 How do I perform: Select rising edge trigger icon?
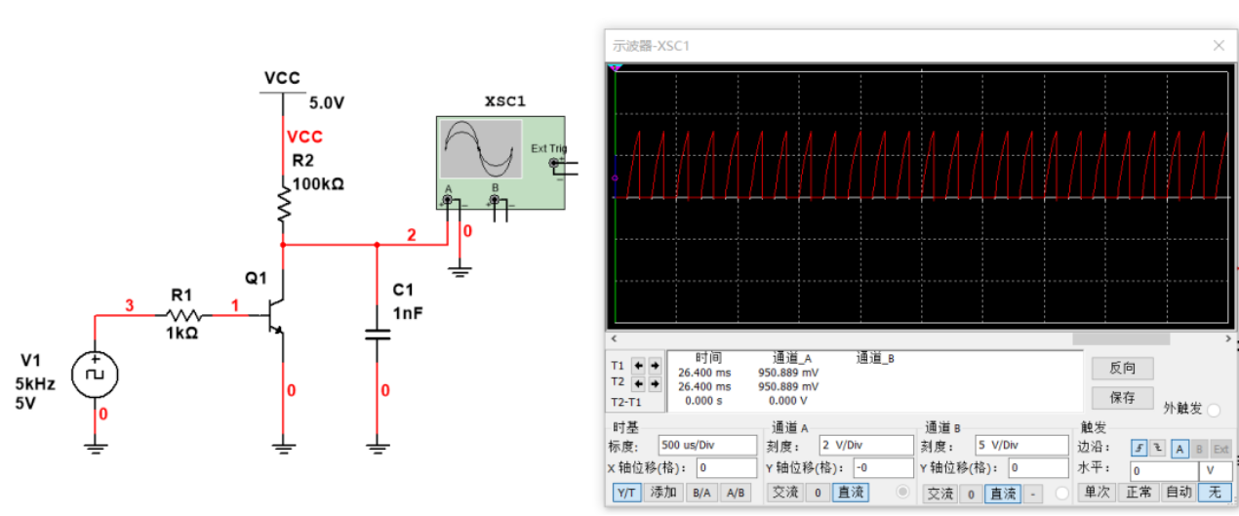click(1139, 448)
